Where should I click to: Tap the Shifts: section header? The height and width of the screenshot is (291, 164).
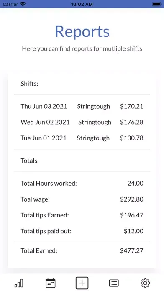29,84
